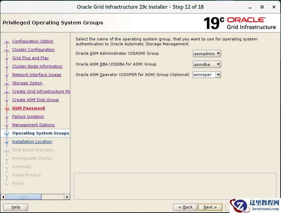The width and height of the screenshot is (281, 213).
Task: Click right arrow of sidebar scrollbar
Action: point(67,197)
